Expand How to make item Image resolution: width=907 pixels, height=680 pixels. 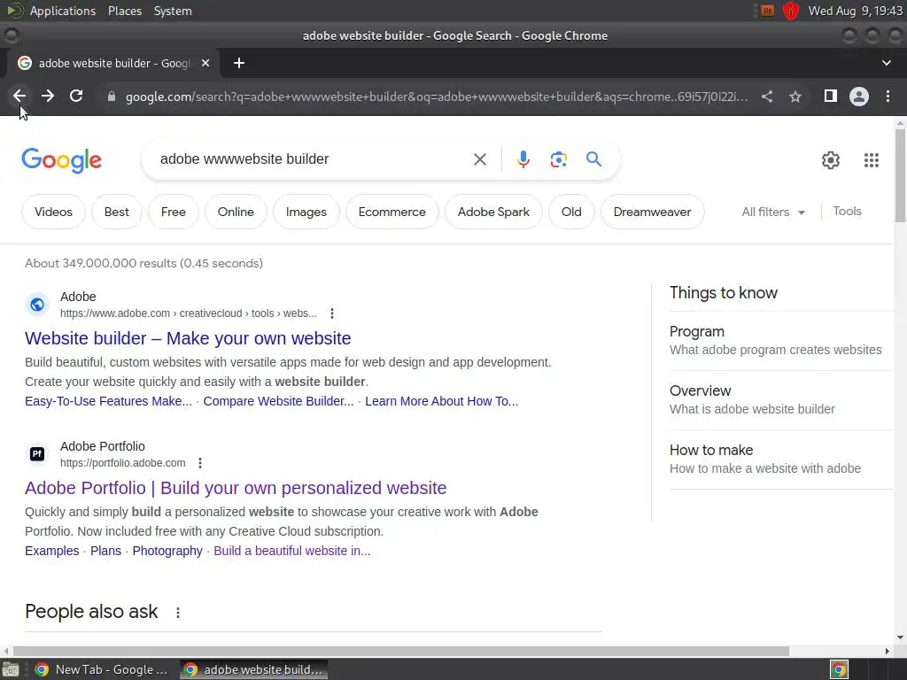click(781, 460)
